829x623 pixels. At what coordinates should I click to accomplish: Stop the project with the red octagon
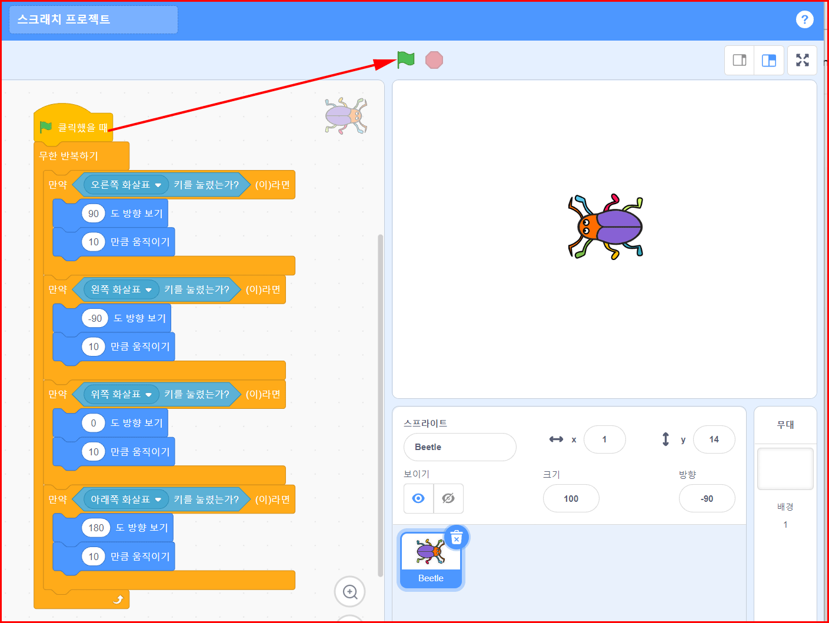click(x=434, y=60)
